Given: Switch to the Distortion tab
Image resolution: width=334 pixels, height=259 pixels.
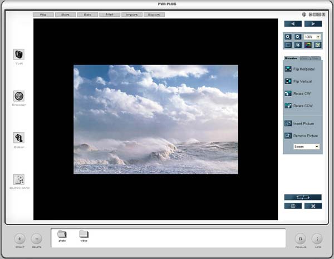Looking at the screenshot, I should tap(291, 58).
